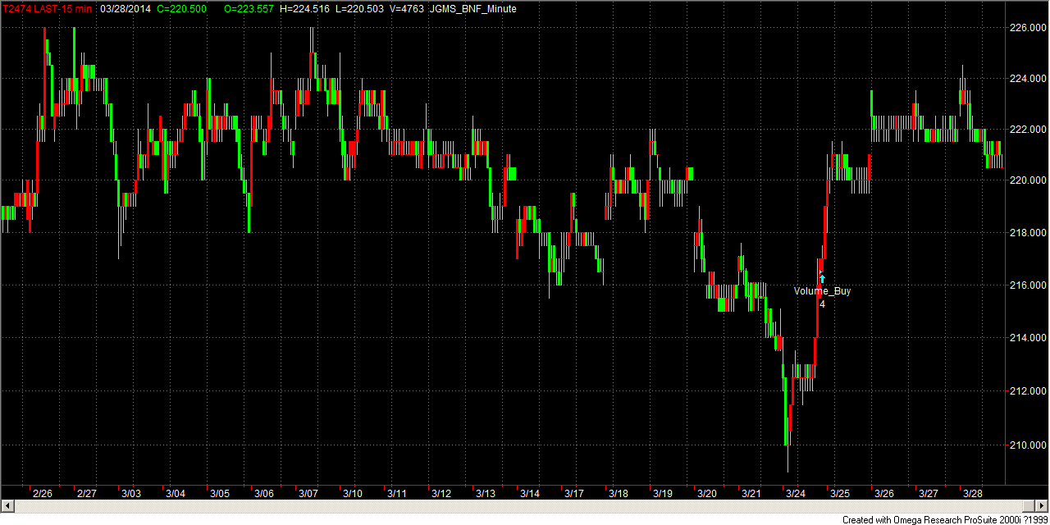Click the Volume_Buy signal label
This screenshot has height=525, width=1050.
click(822, 291)
